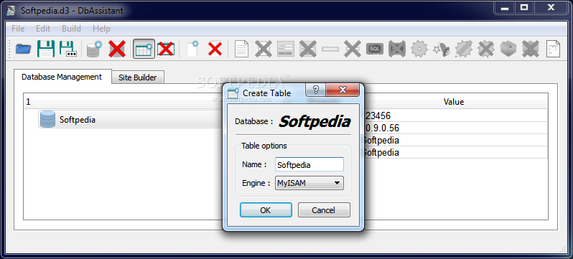
Task: Click the table Name input field
Action: pyautogui.click(x=309, y=164)
